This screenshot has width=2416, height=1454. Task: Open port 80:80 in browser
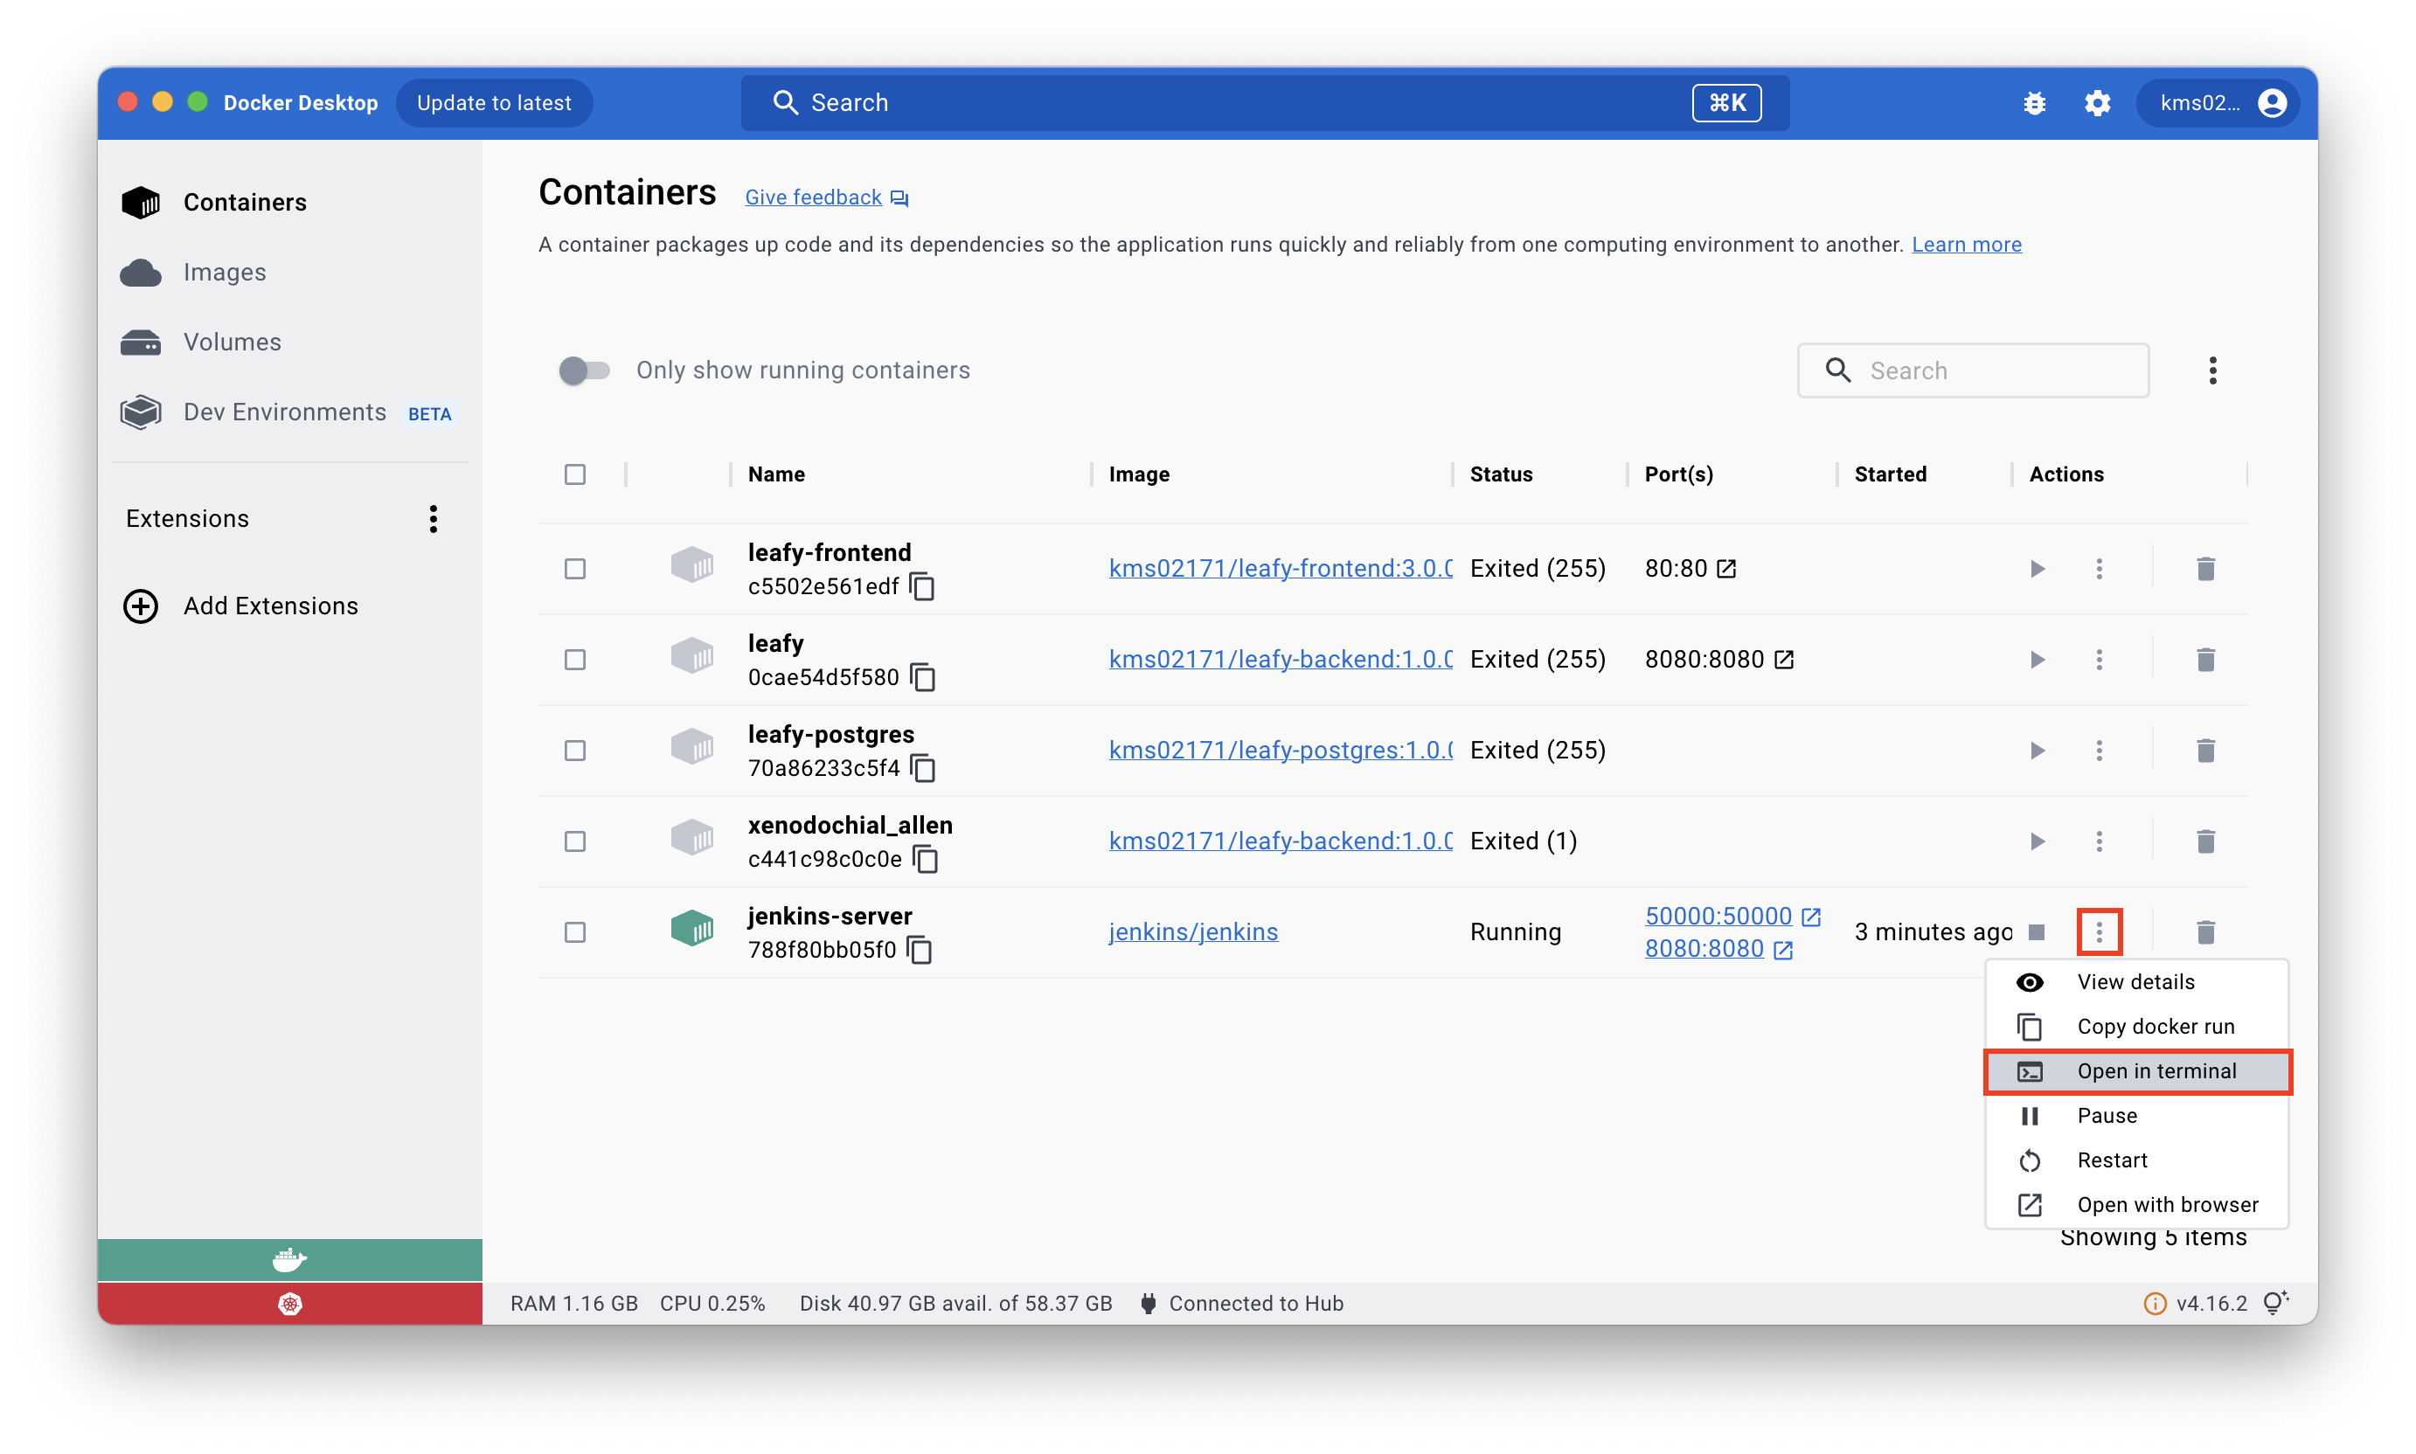(1726, 569)
